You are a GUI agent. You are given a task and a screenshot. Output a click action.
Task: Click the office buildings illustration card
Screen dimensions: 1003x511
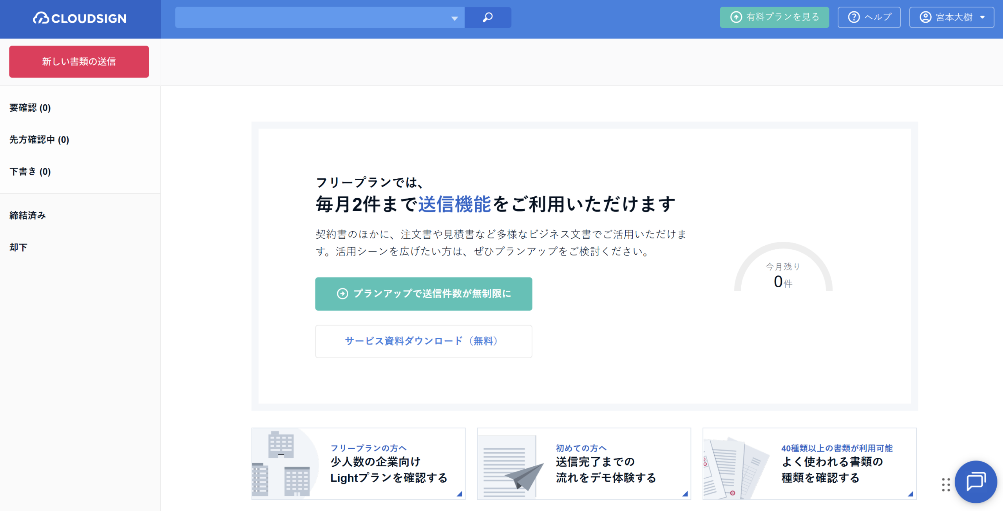tap(285, 464)
